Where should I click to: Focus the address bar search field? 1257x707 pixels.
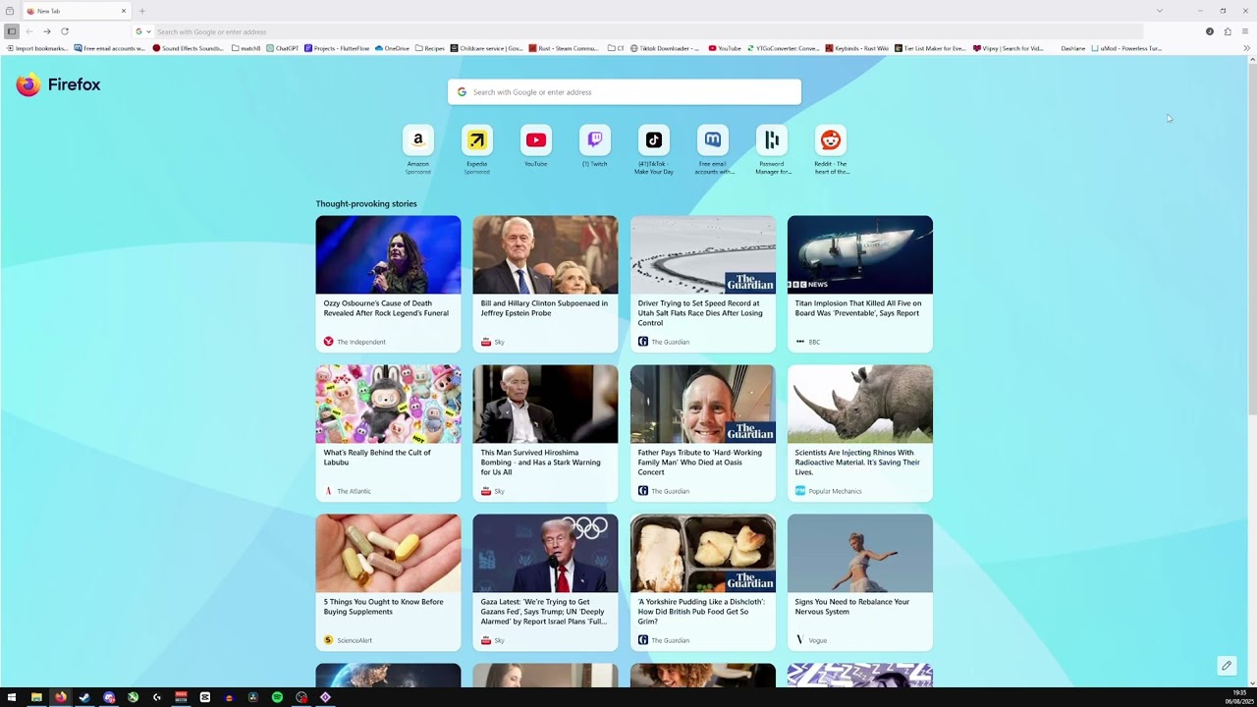pyautogui.click(x=638, y=31)
